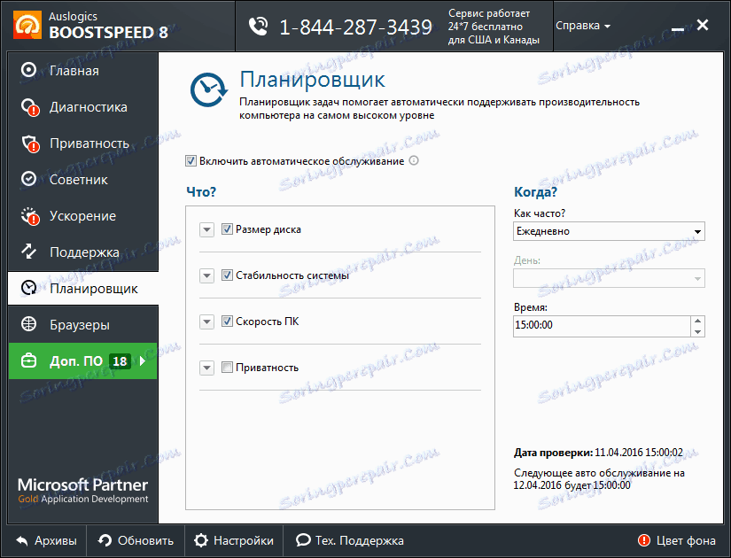
Task: Expand the Стабильность системы details arrow
Action: [206, 275]
